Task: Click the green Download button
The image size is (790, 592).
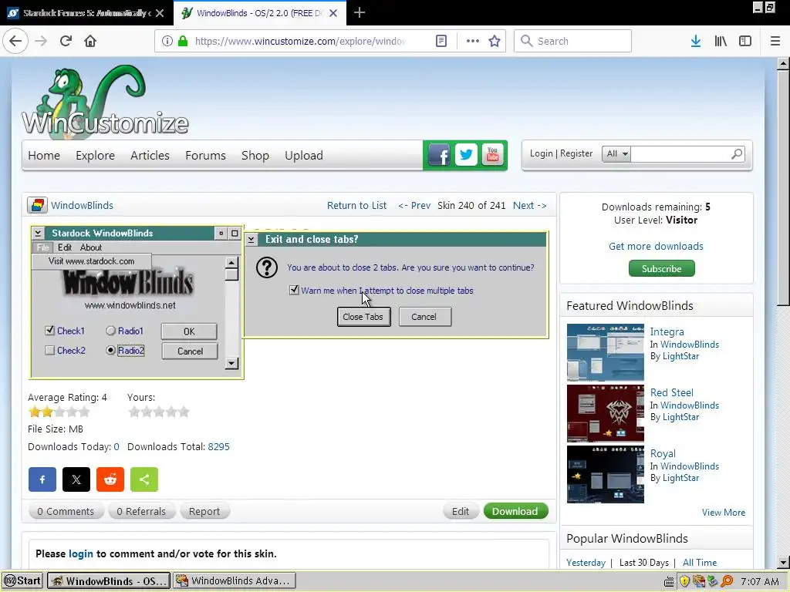Action: [515, 512]
